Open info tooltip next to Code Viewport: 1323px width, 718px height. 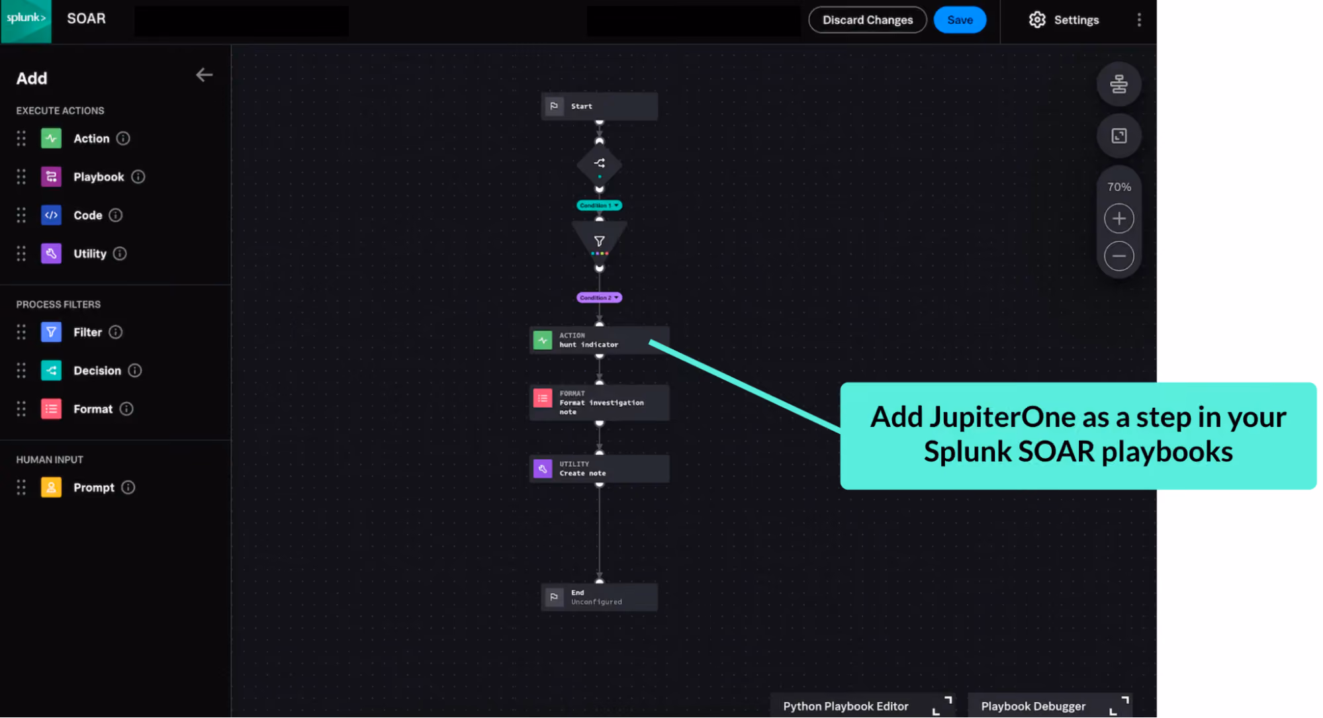tap(116, 215)
